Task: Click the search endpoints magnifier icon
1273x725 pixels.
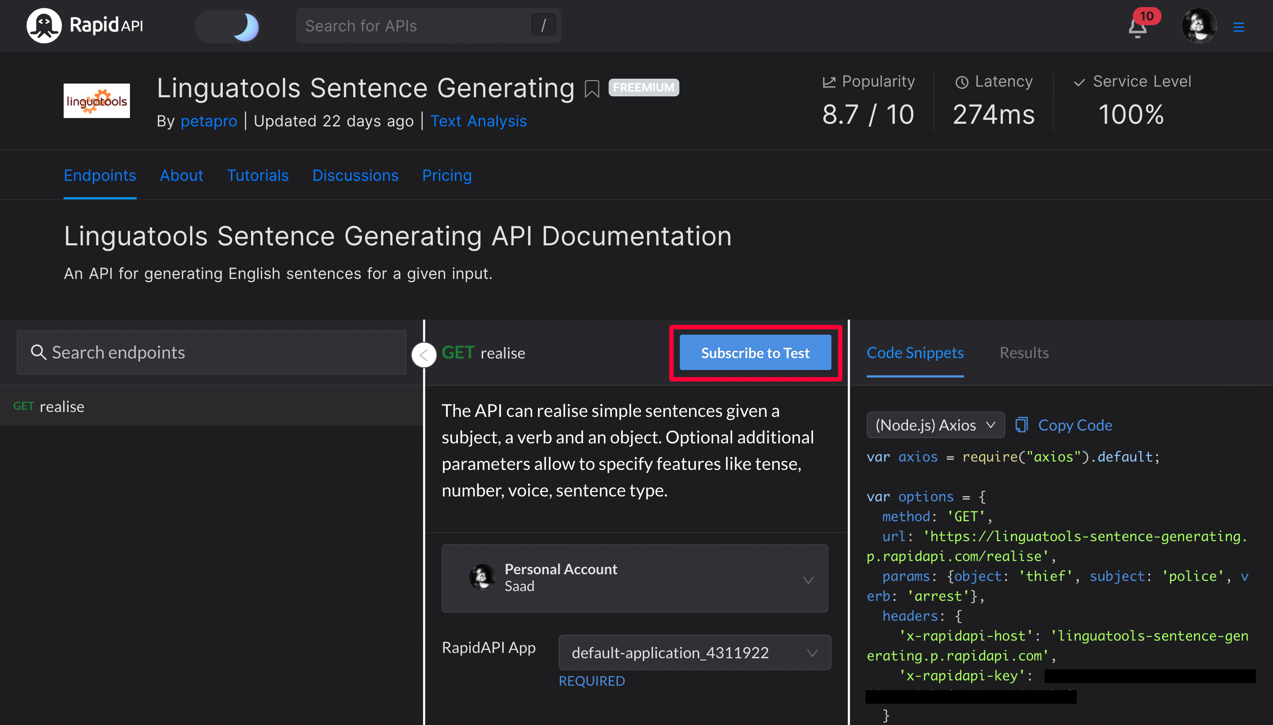Action: click(38, 352)
